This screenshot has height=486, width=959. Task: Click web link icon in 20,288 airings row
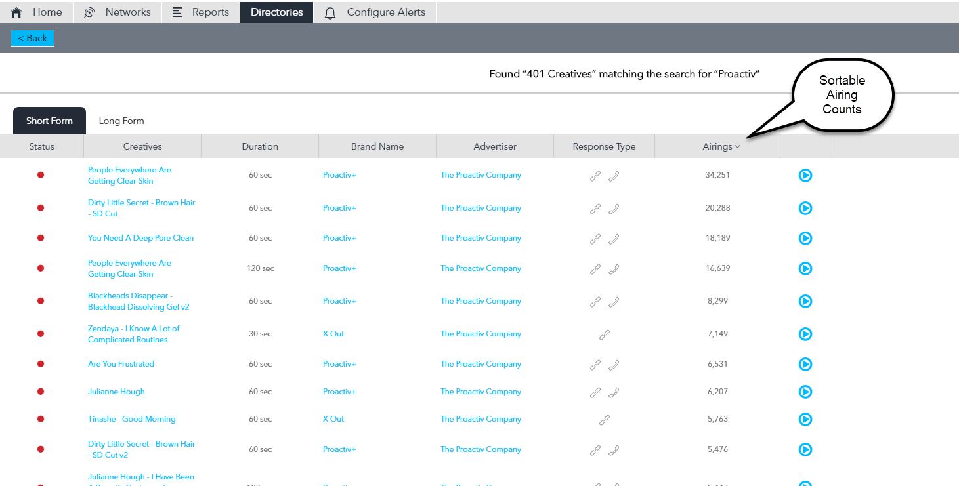pyautogui.click(x=595, y=209)
